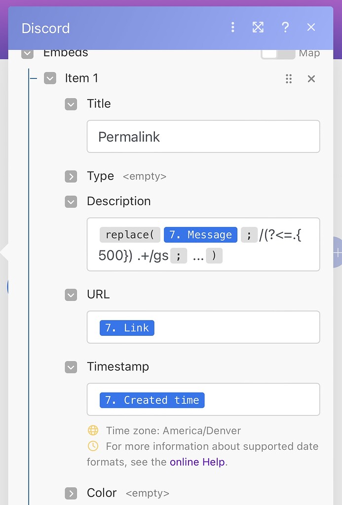Expand the Color field
The image size is (342, 505).
pyautogui.click(x=71, y=493)
